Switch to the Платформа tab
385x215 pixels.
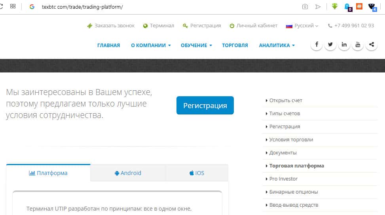pos(48,173)
